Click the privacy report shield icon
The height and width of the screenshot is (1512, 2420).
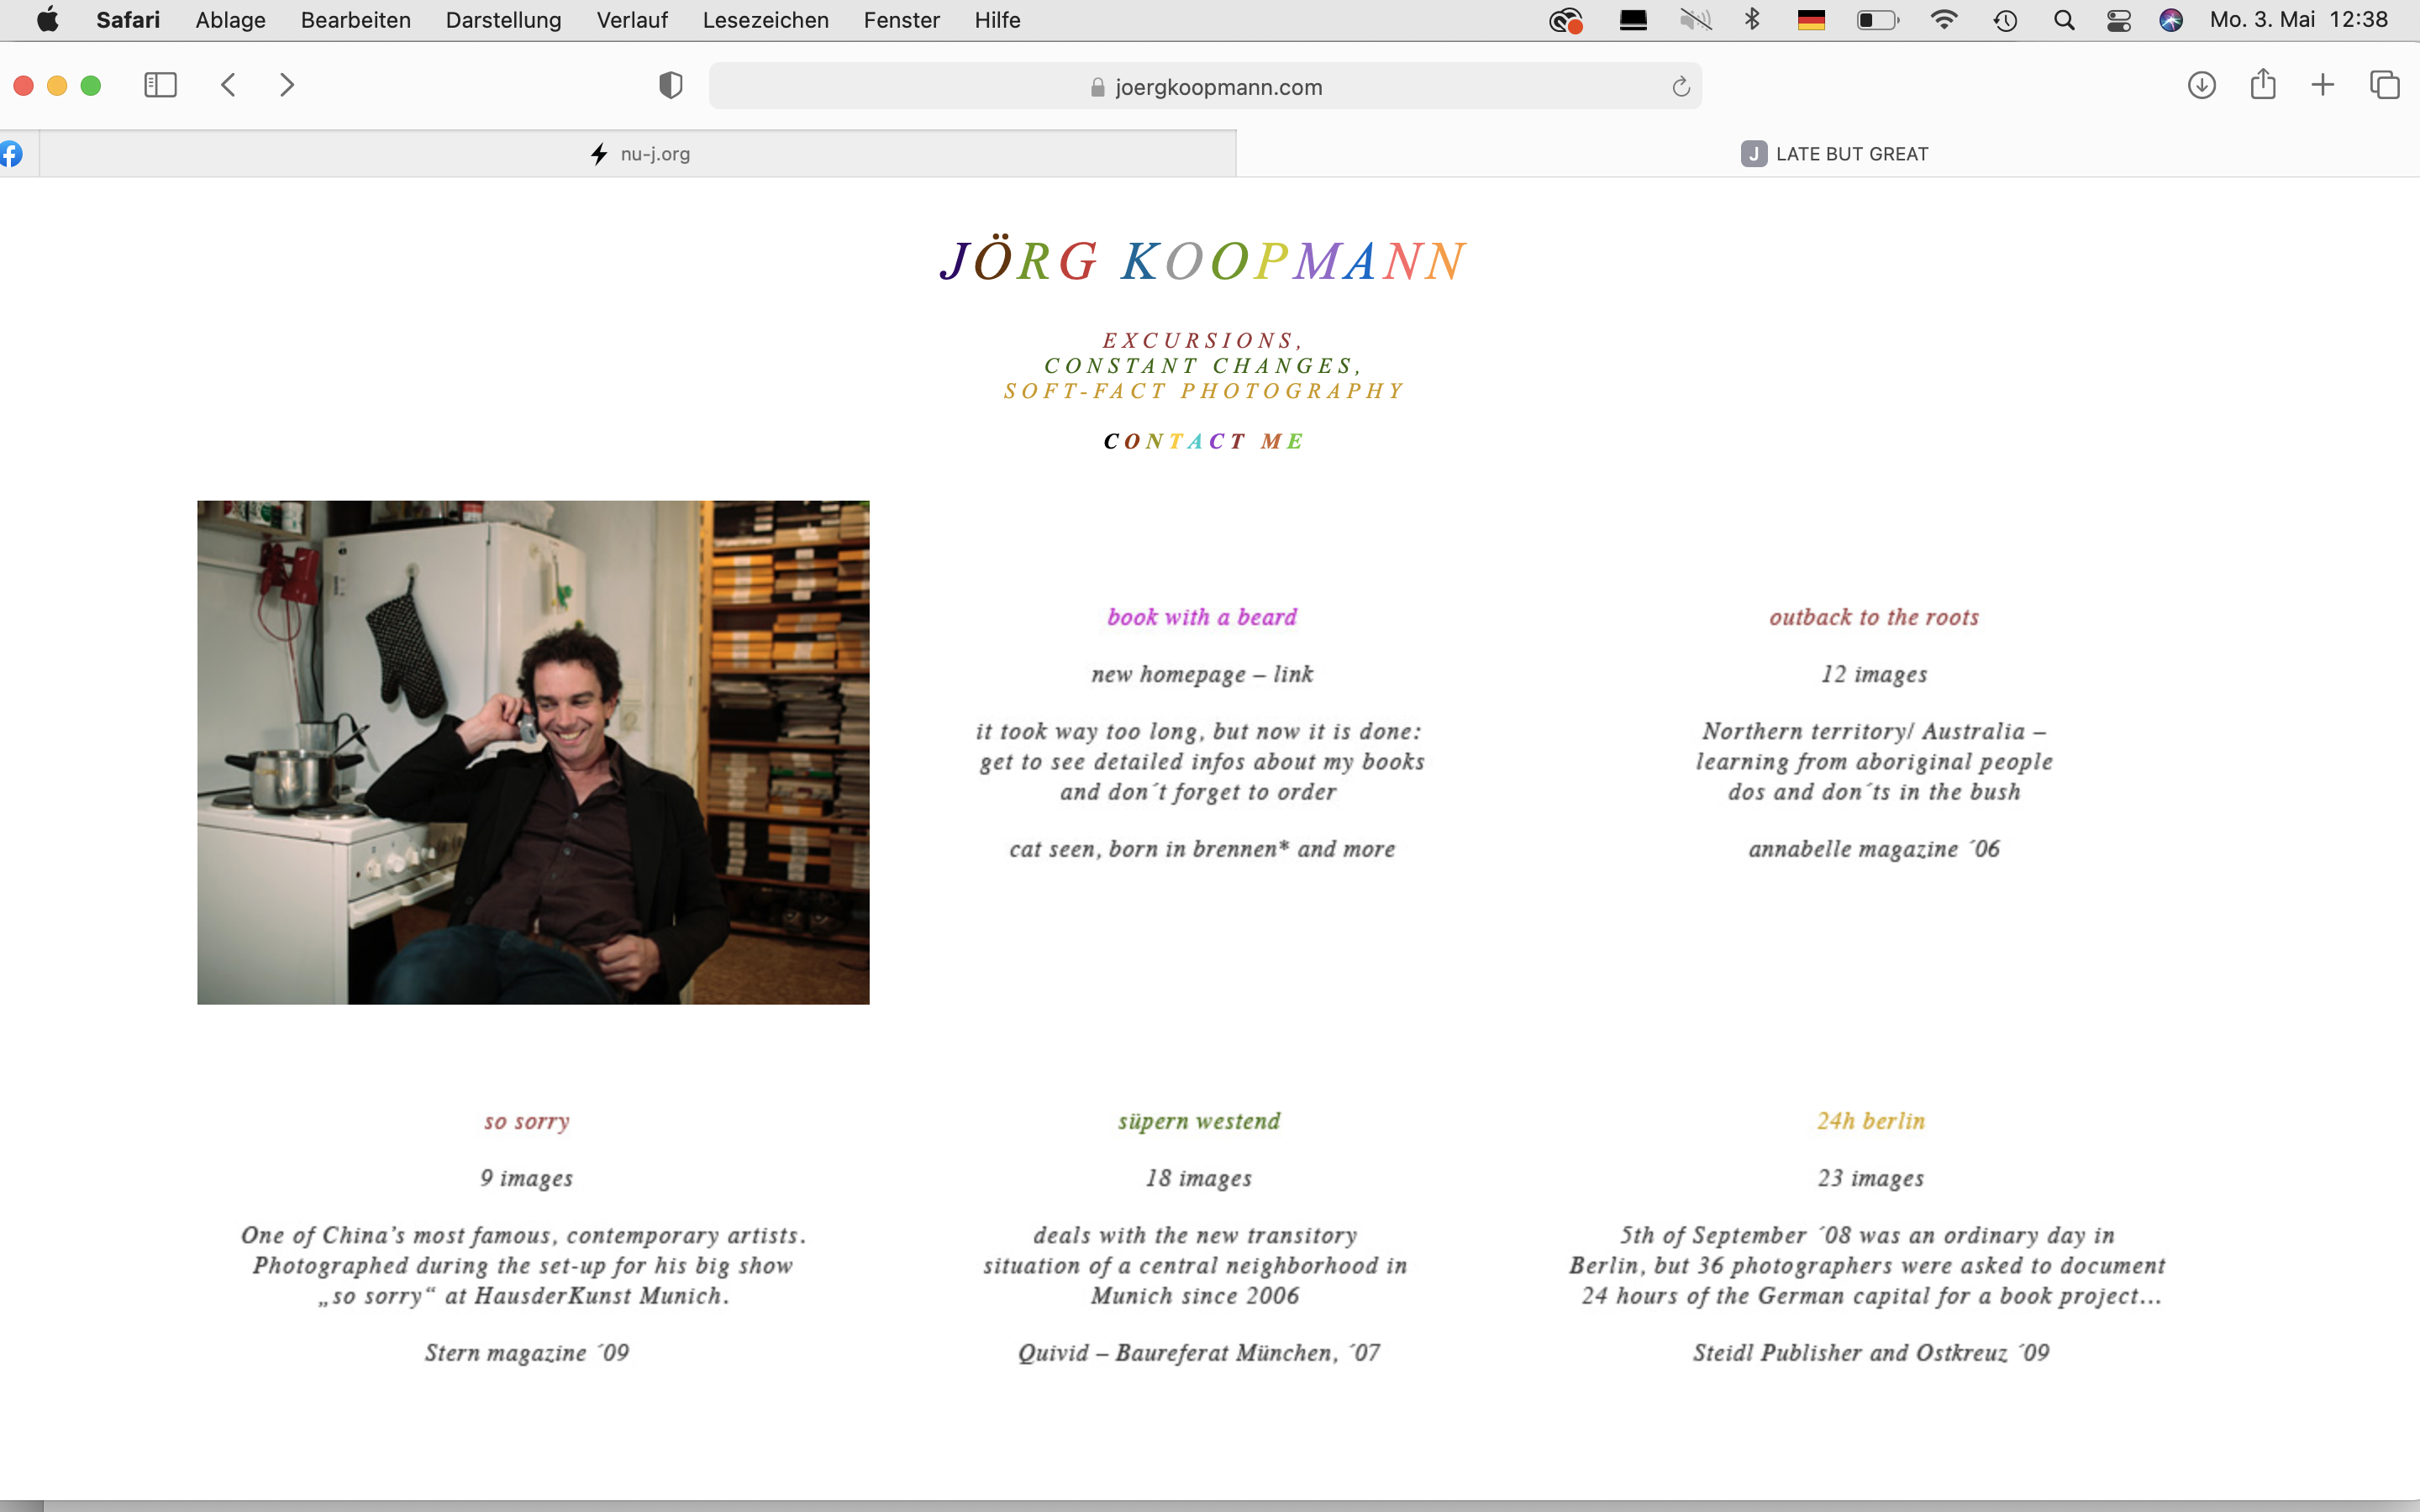(x=671, y=86)
